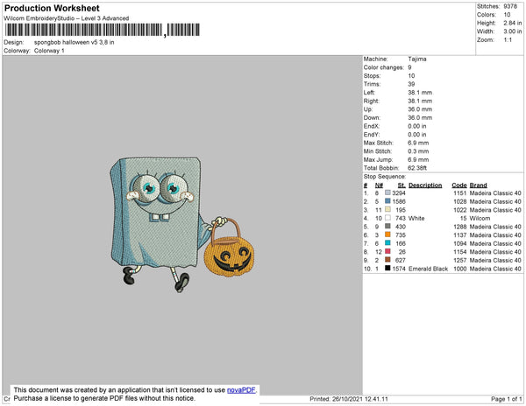Select the black swatch in stop 10
Image resolution: width=526 pixels, height=406 pixels.
point(387,268)
